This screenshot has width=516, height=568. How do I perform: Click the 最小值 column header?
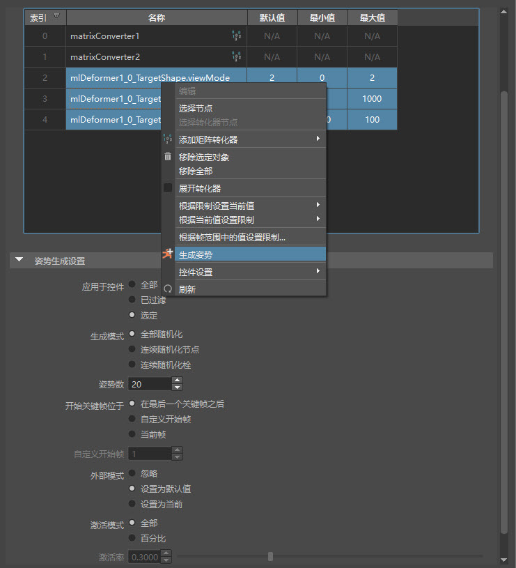pos(322,17)
